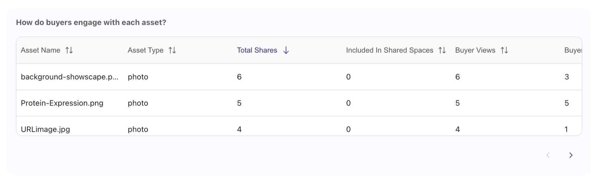Sort Included In Shared Spaces column icon
The height and width of the screenshot is (178, 595).
pos(442,50)
